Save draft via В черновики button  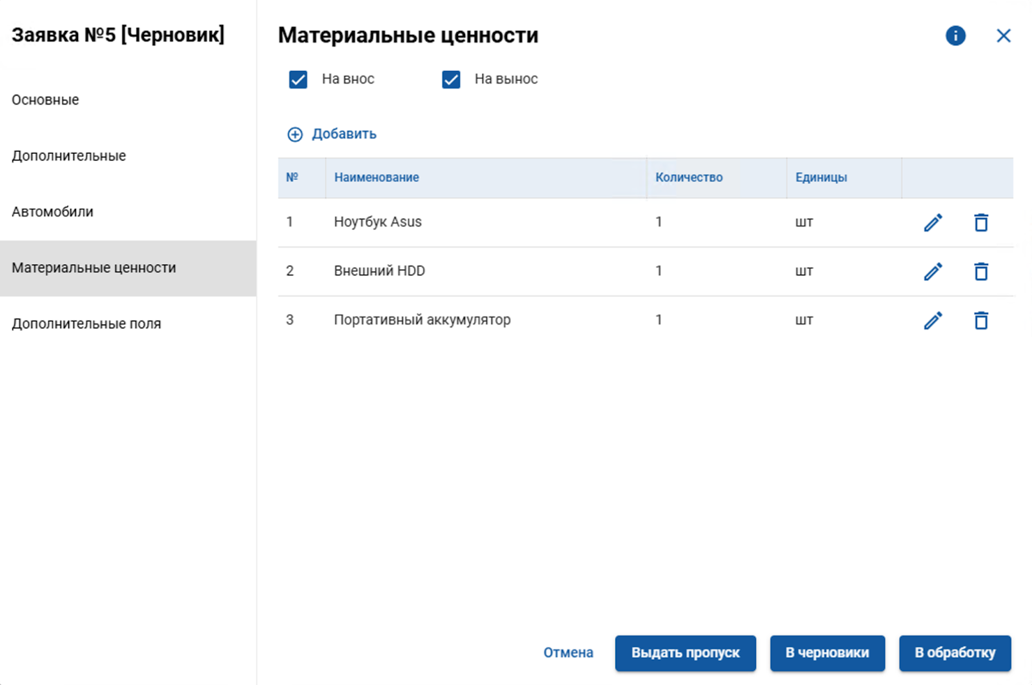tap(828, 653)
